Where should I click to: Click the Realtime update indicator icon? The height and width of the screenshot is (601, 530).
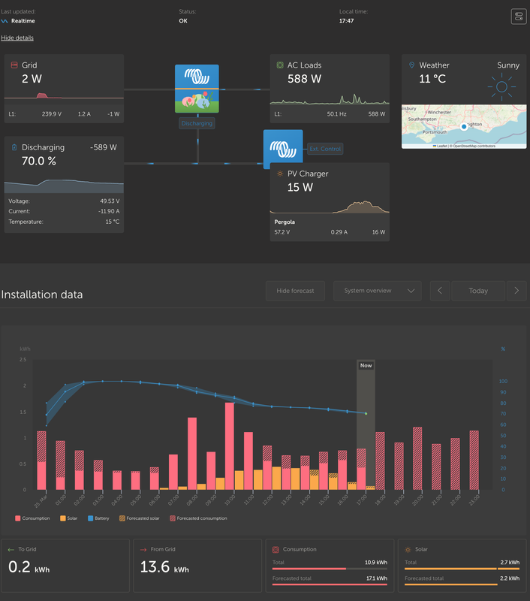point(5,21)
